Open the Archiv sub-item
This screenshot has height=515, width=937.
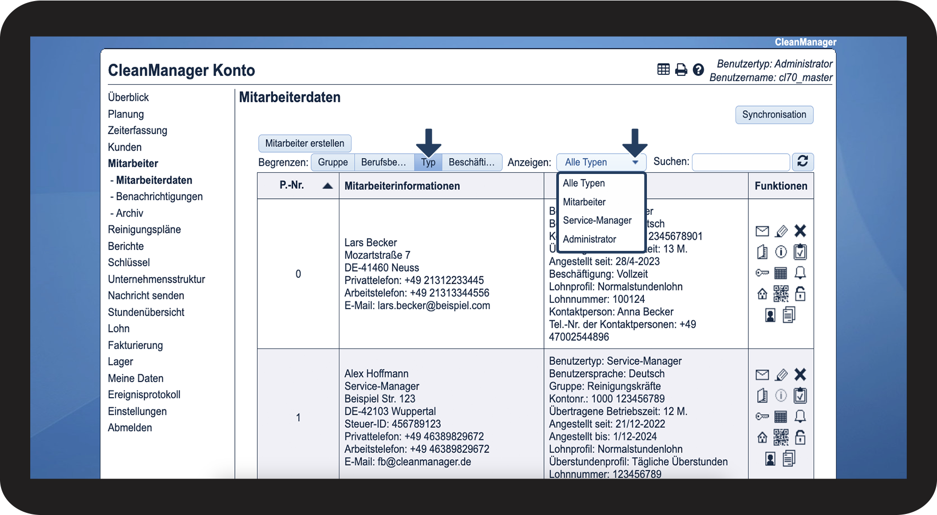[x=129, y=213]
